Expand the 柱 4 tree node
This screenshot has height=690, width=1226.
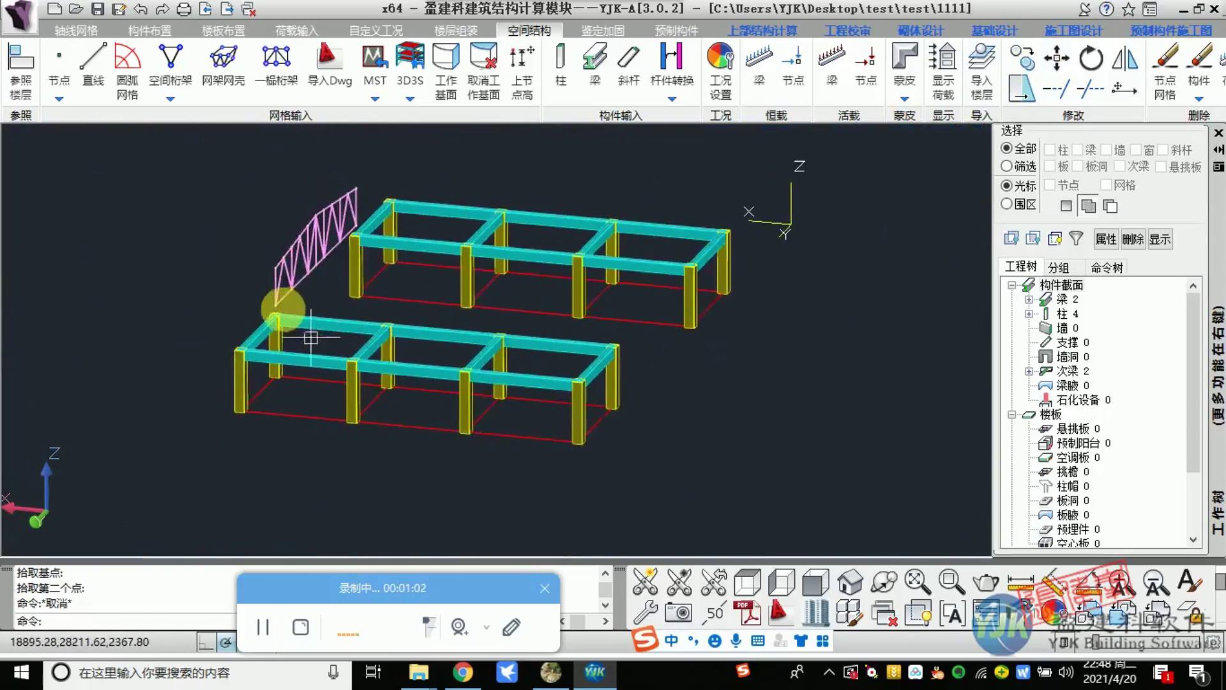coord(1029,314)
